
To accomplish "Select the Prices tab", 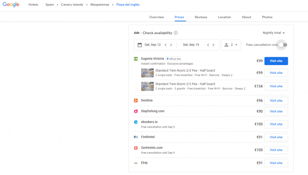I will pyautogui.click(x=180, y=17).
